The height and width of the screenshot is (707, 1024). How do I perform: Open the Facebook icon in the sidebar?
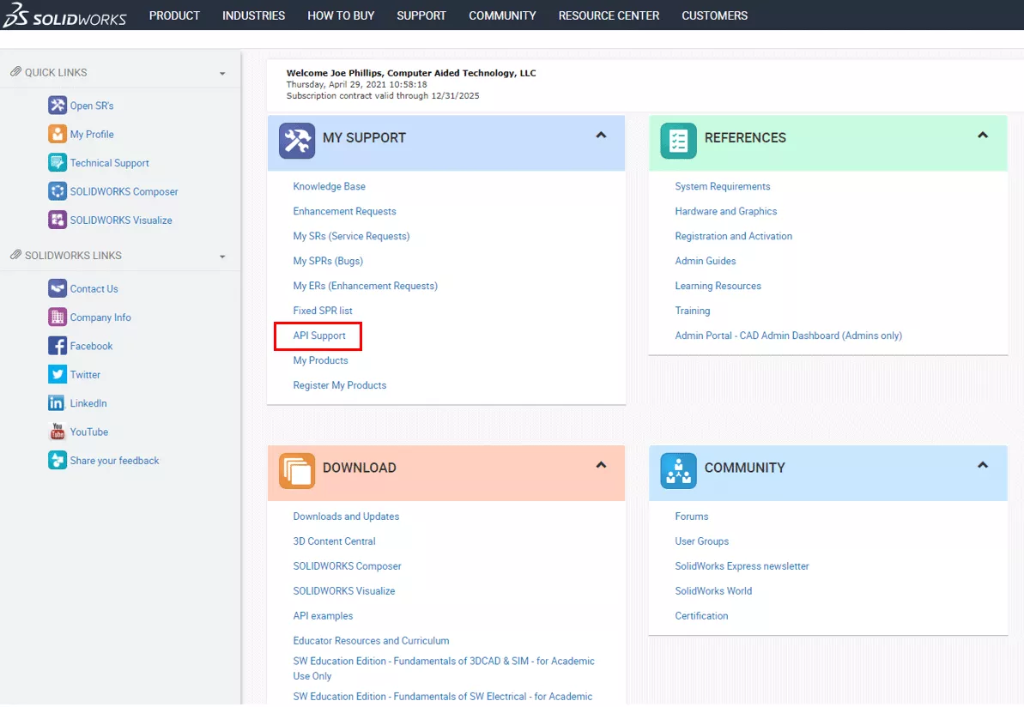tap(57, 345)
